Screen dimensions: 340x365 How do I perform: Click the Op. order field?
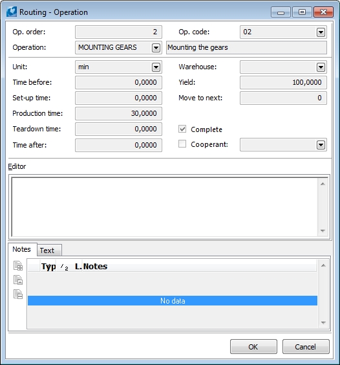[x=118, y=32]
